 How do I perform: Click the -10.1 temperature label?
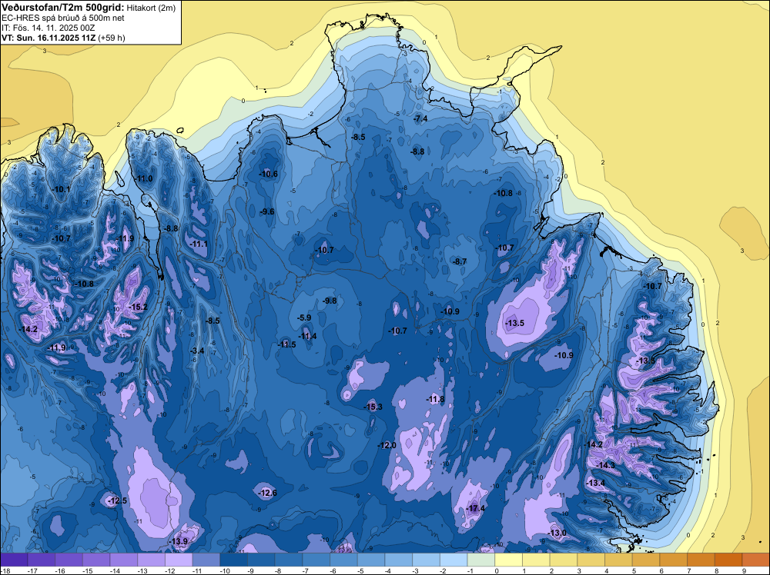[62, 189]
